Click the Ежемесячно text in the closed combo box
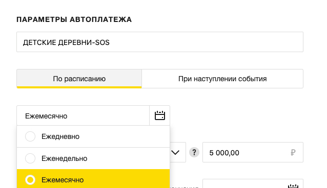 [x=46, y=116]
